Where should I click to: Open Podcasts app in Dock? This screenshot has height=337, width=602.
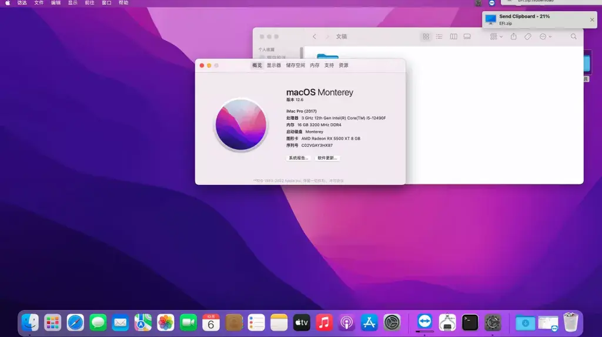click(347, 322)
